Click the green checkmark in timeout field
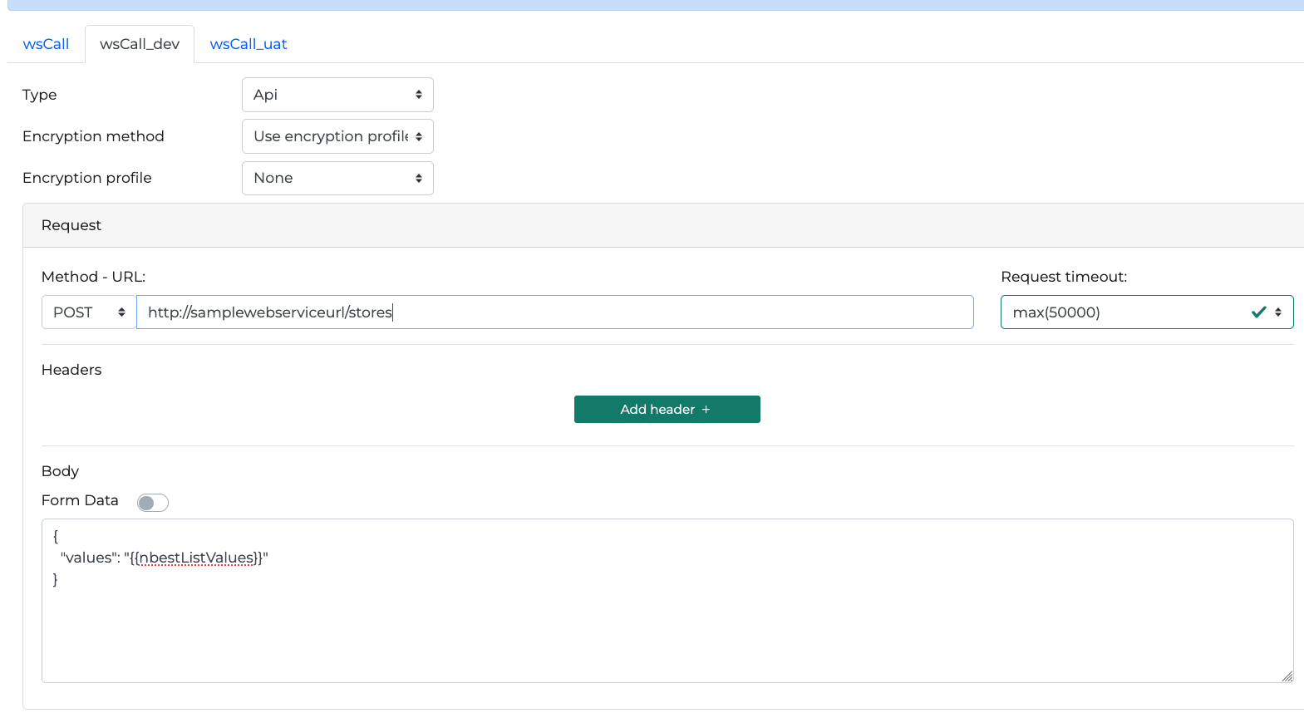Image resolution: width=1304 pixels, height=713 pixels. point(1258,312)
